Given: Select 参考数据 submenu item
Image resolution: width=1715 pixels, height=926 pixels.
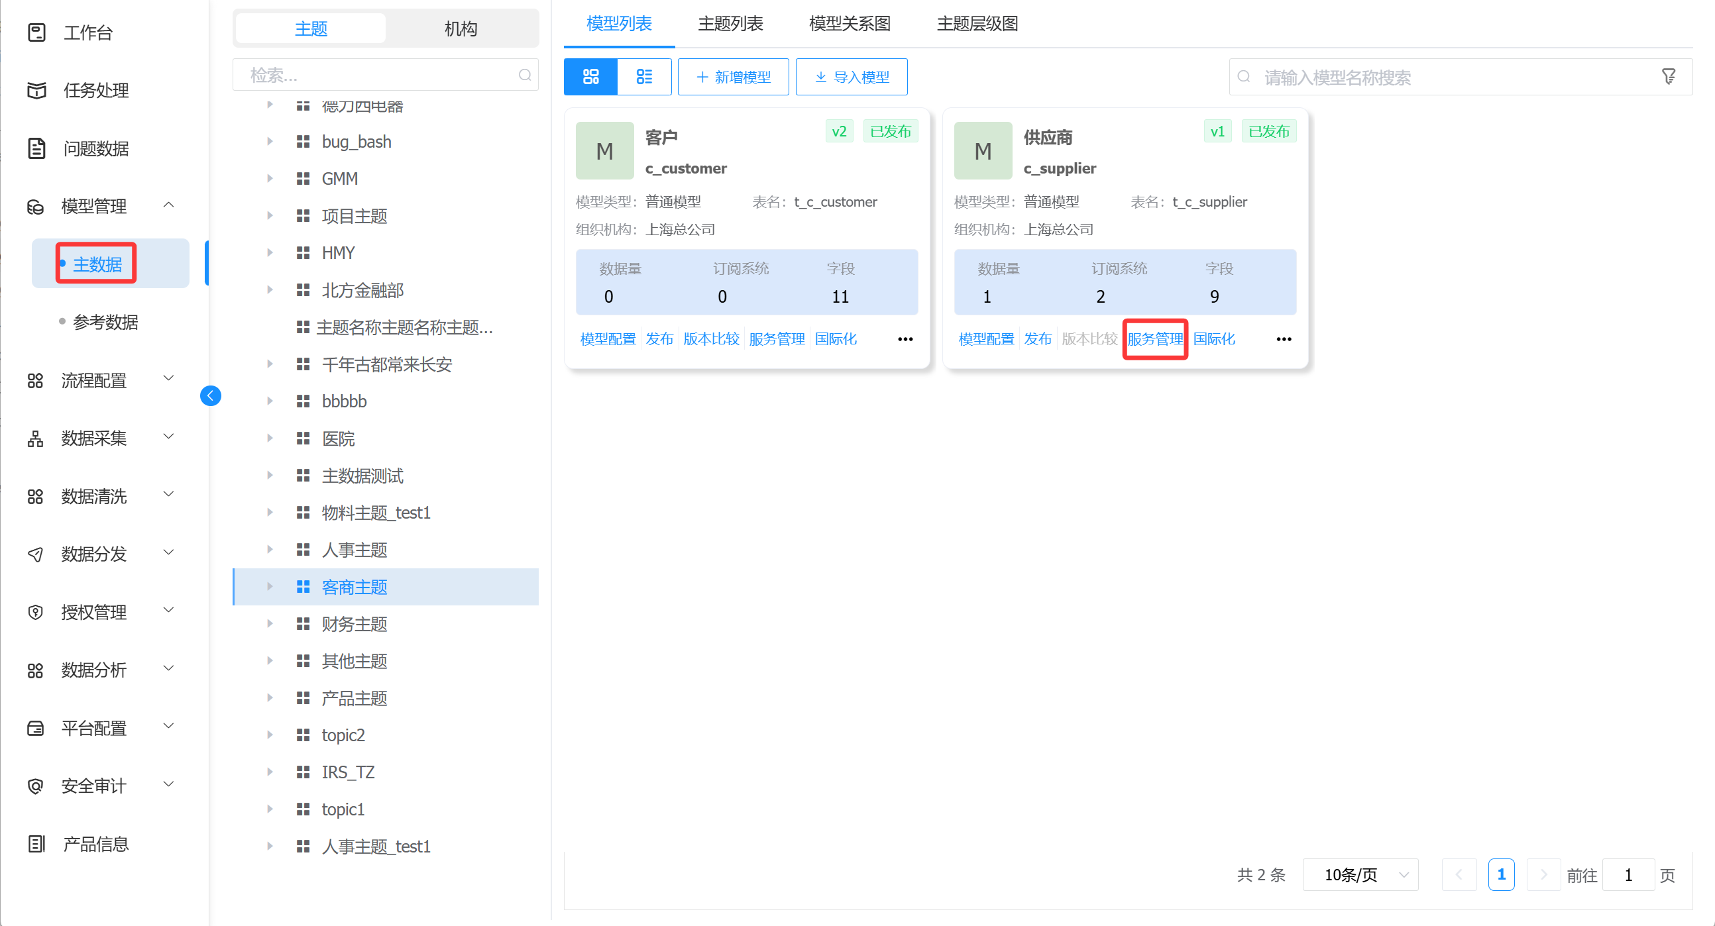Looking at the screenshot, I should 105,322.
